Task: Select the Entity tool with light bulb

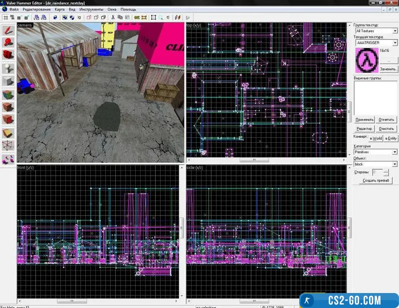Action: point(8,68)
